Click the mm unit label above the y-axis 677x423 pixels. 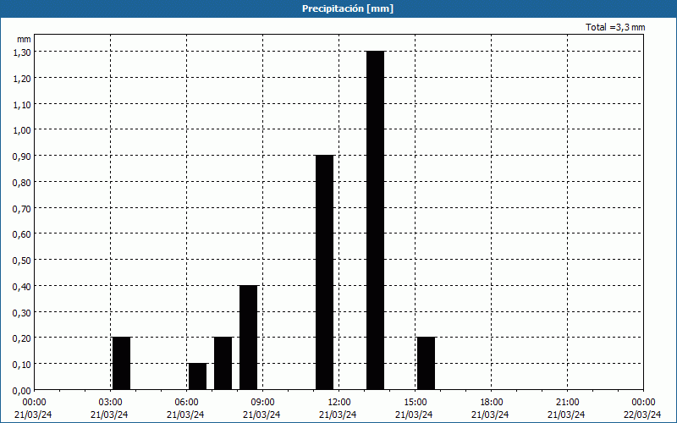[x=24, y=39]
